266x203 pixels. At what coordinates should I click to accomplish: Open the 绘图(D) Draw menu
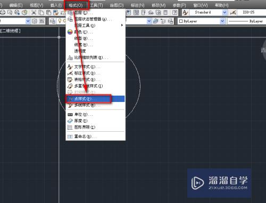tap(117, 5)
